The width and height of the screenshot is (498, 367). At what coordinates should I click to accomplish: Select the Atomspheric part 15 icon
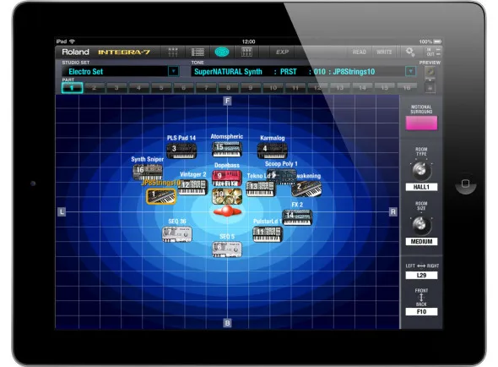[227, 149]
